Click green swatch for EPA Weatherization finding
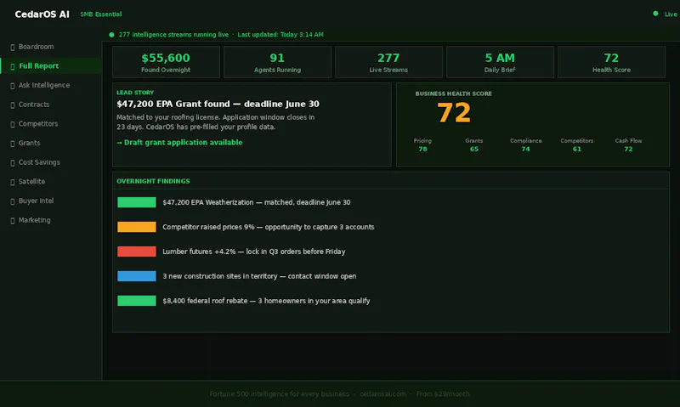 pos(137,202)
